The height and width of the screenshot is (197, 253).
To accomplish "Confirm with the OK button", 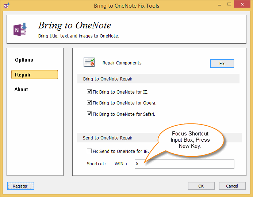I will pos(201,186).
